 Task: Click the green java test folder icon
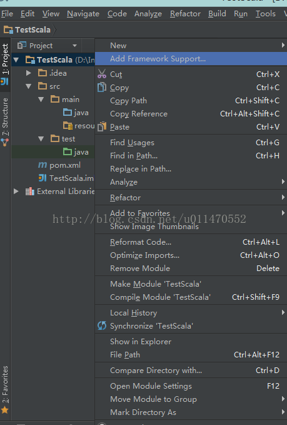tap(68, 151)
